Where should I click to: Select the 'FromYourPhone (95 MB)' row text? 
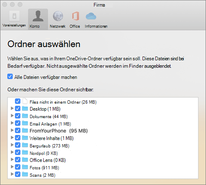tap(59, 131)
